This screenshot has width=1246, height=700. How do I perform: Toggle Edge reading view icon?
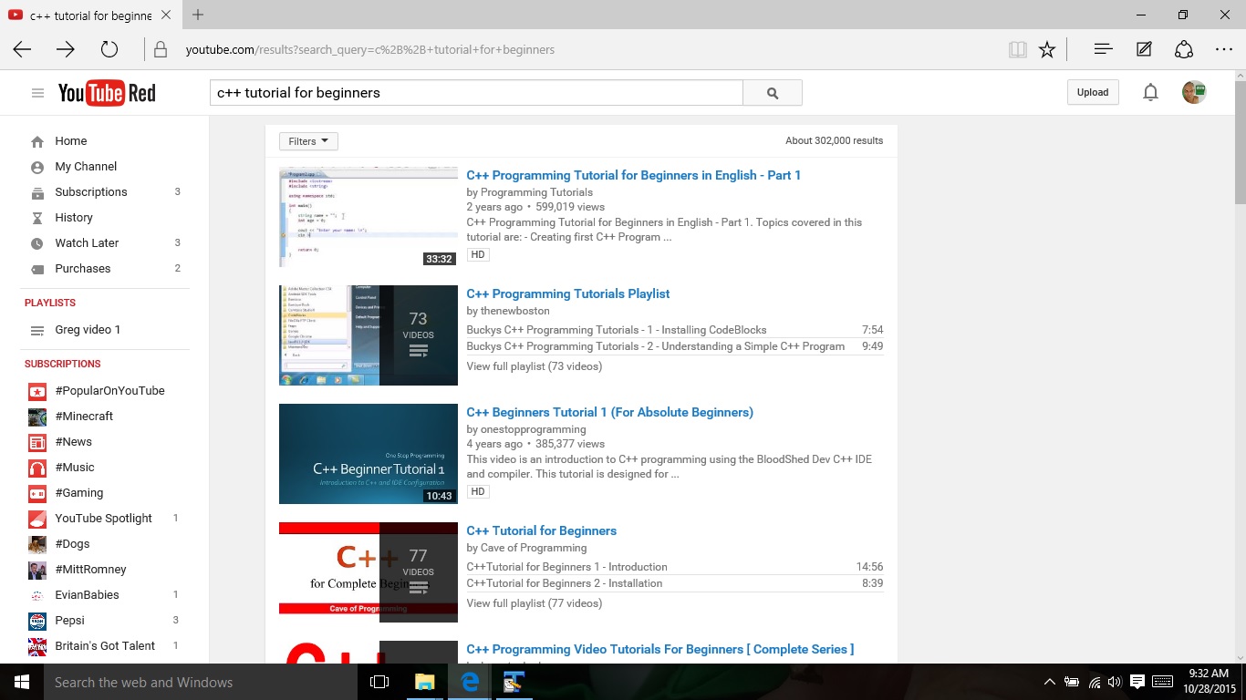pyautogui.click(x=1018, y=50)
